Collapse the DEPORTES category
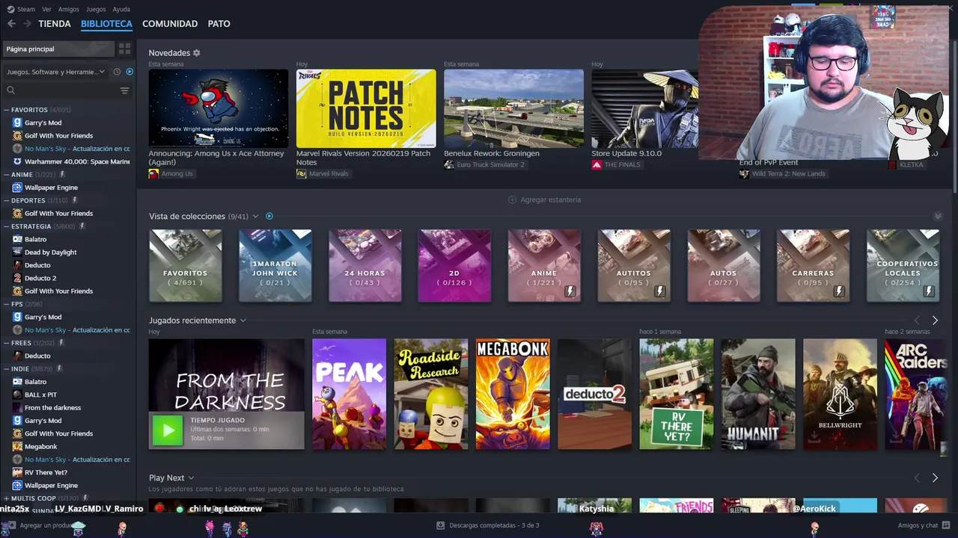958x538 pixels. [x=6, y=200]
